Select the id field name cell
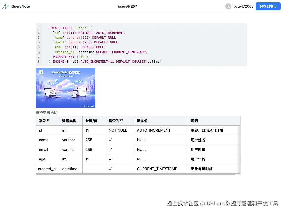The width and height of the screenshot is (284, 212). click(47, 130)
